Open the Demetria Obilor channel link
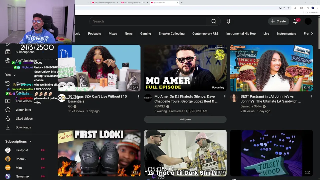Viewport: 320px width, 180px height. (x=251, y=106)
